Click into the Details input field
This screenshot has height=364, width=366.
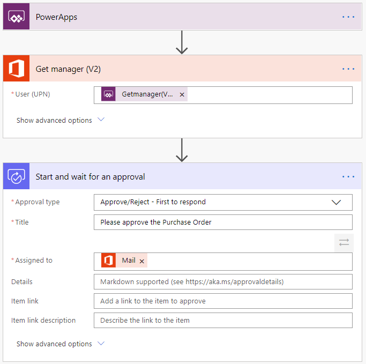click(223, 282)
